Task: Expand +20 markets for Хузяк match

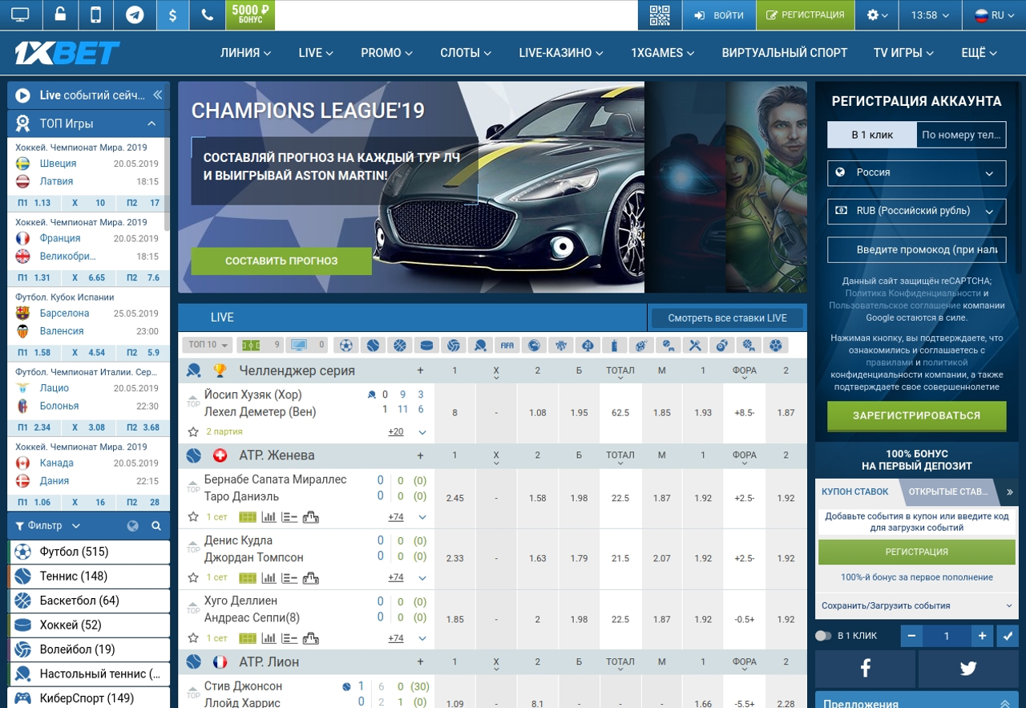Action: click(396, 432)
